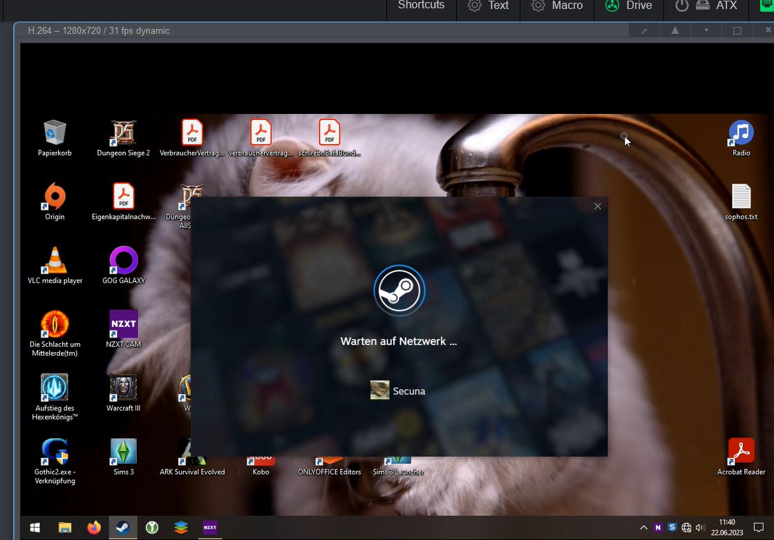Viewport: 774px width, 540px height.
Task: Switch to Steam in the taskbar
Action: 123,528
